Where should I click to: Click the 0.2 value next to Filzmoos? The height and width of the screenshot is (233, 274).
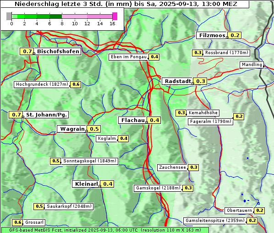coord(234,35)
